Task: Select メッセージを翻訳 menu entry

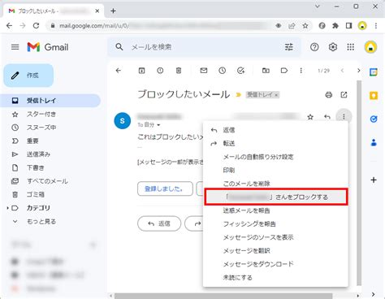Action: point(275,250)
